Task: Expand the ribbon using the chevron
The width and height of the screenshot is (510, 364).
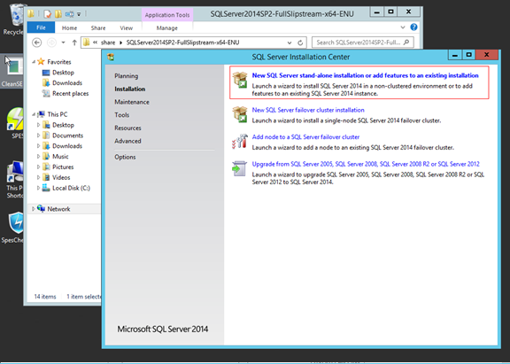Action: 403,27
